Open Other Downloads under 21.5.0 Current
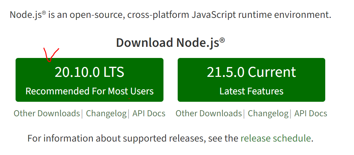Image resolution: width=354 pixels, height=155 pixels. click(208, 114)
